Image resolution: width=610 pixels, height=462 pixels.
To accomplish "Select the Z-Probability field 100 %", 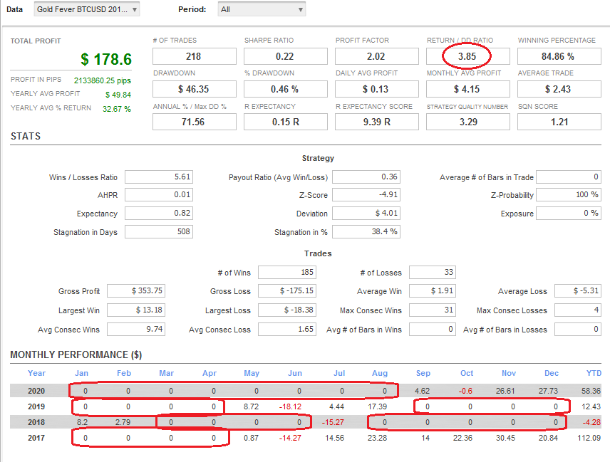I will [x=569, y=194].
